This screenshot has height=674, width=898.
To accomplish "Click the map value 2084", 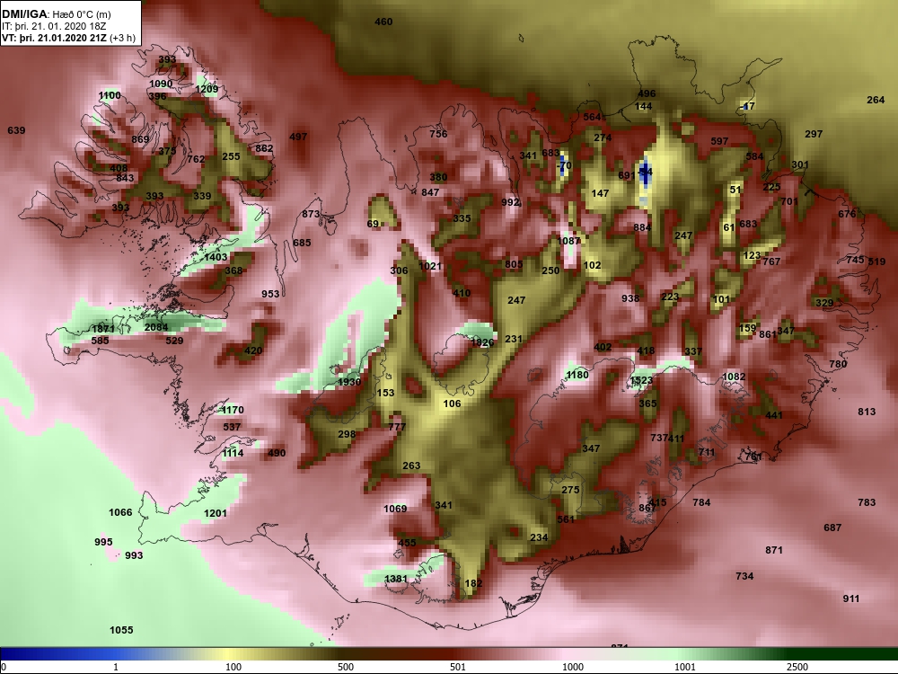I will click(x=155, y=327).
